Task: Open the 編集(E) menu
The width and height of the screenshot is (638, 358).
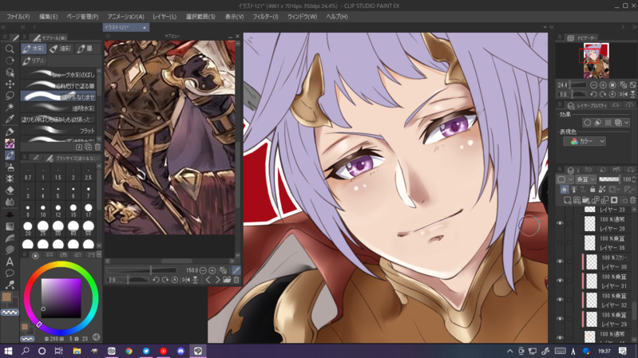Action: pyautogui.click(x=49, y=17)
